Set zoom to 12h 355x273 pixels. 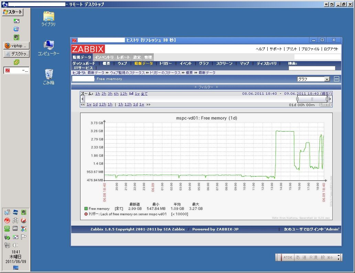pyautogui.click(x=123, y=94)
